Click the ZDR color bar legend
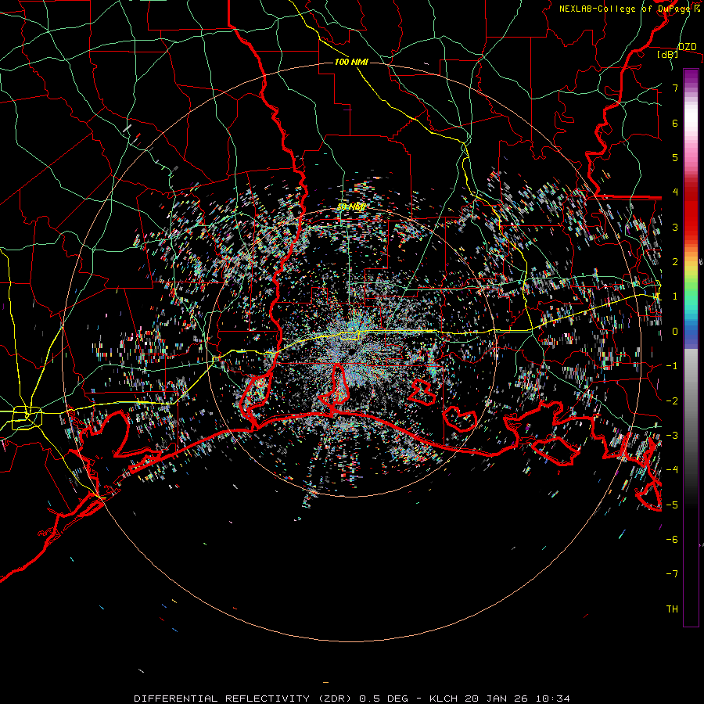The image size is (704, 704). pyautogui.click(x=691, y=348)
